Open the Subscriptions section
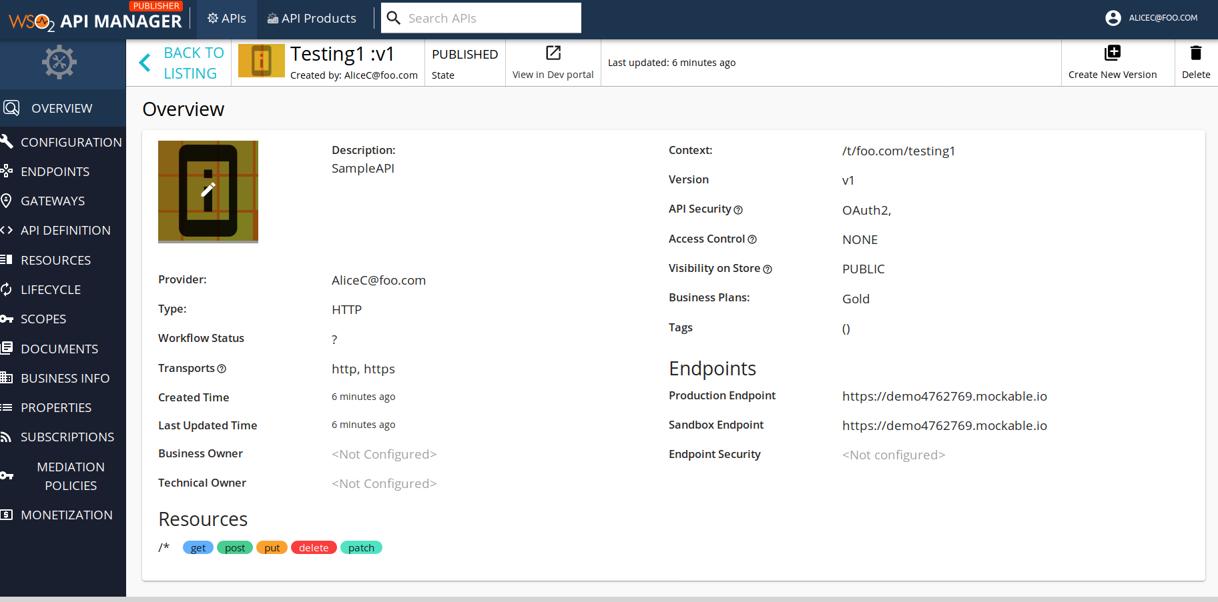 click(67, 437)
